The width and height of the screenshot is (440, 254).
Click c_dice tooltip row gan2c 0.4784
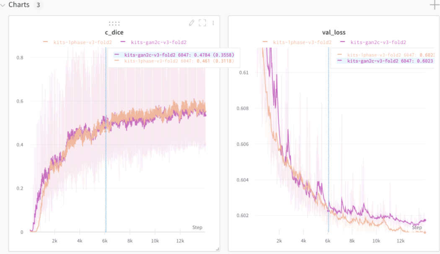click(174, 55)
